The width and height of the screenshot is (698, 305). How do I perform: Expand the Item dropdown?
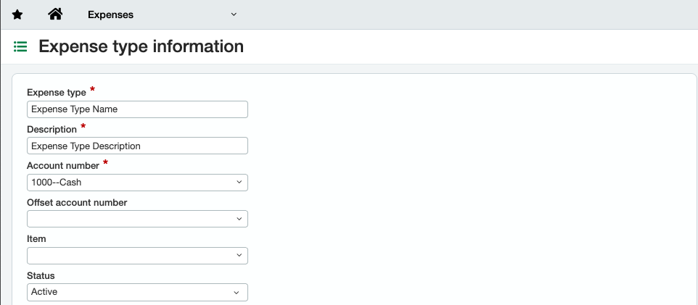click(137, 256)
